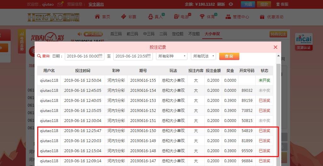
Task: Expand the 所有玩法 dropdown
Action: 203,56
